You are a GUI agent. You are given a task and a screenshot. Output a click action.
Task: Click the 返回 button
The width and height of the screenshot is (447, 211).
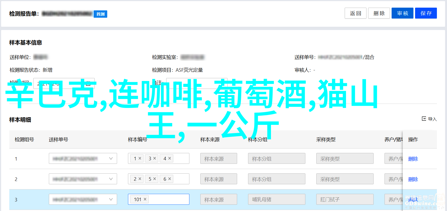click(x=355, y=13)
